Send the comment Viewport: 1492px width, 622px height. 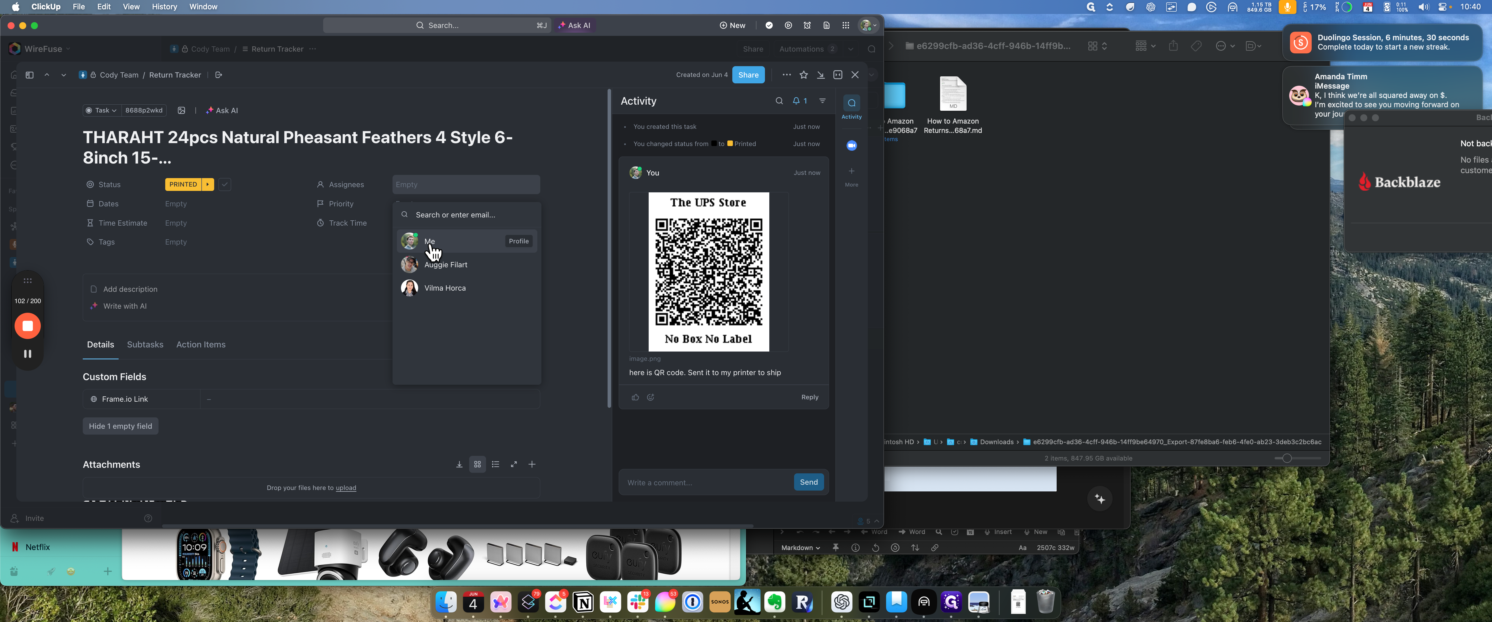click(809, 482)
